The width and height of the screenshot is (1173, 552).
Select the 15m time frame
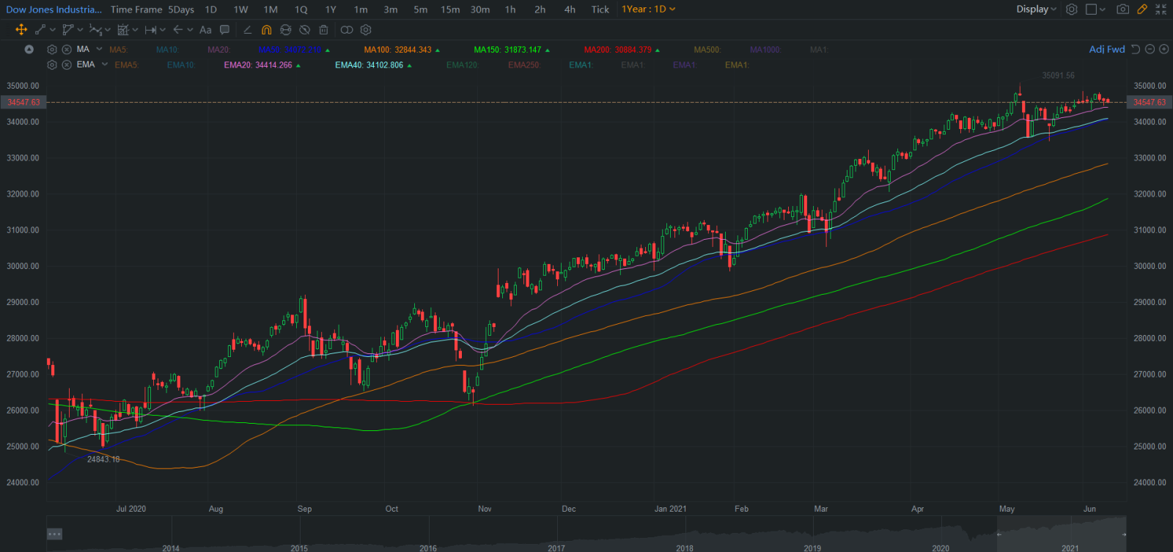[450, 10]
